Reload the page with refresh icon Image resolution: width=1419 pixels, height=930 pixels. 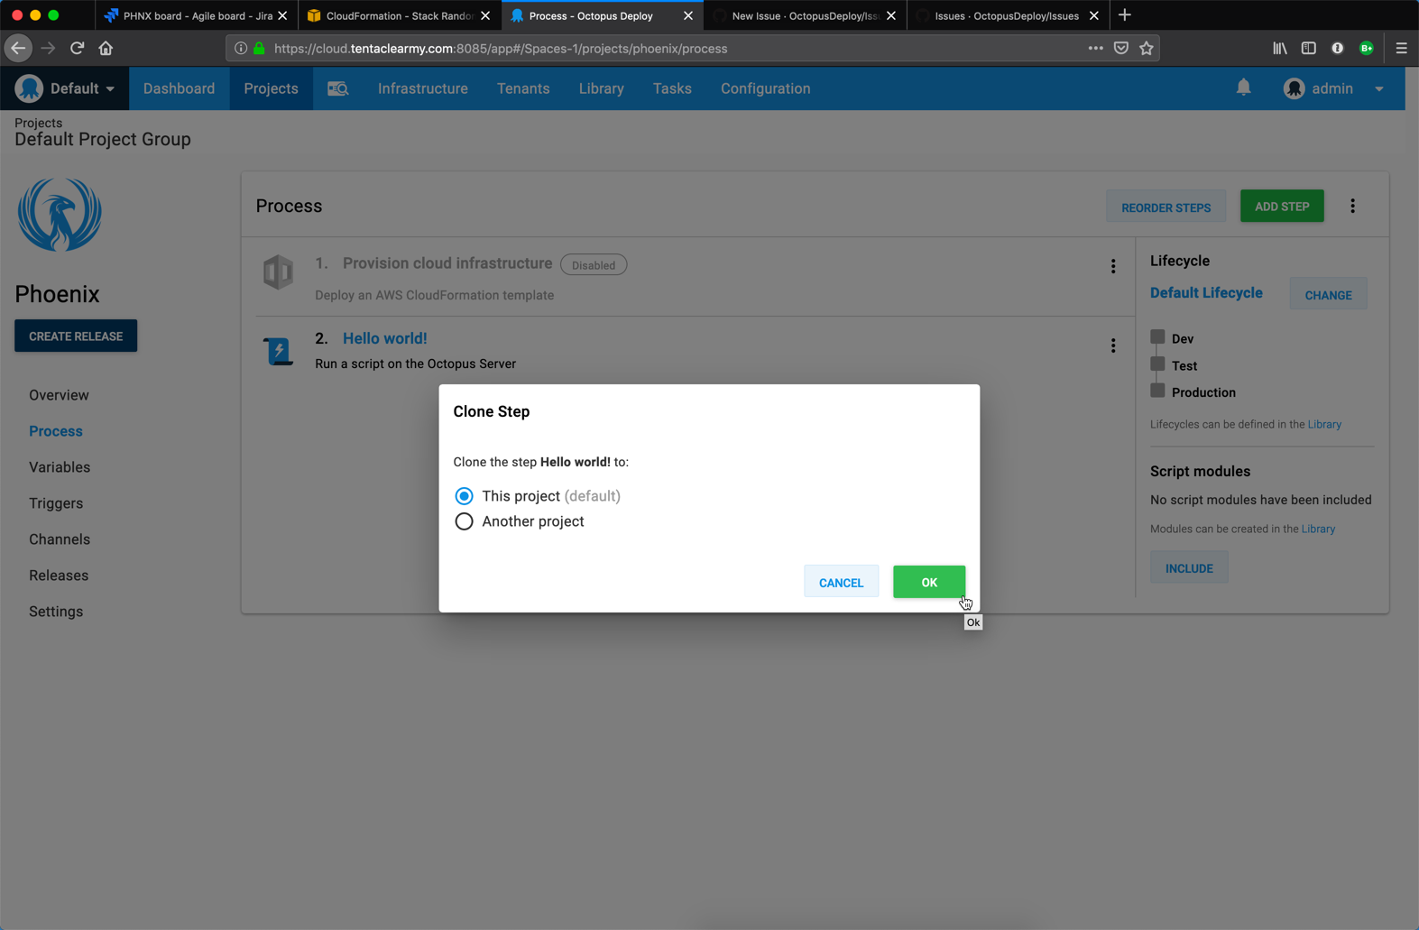(77, 49)
